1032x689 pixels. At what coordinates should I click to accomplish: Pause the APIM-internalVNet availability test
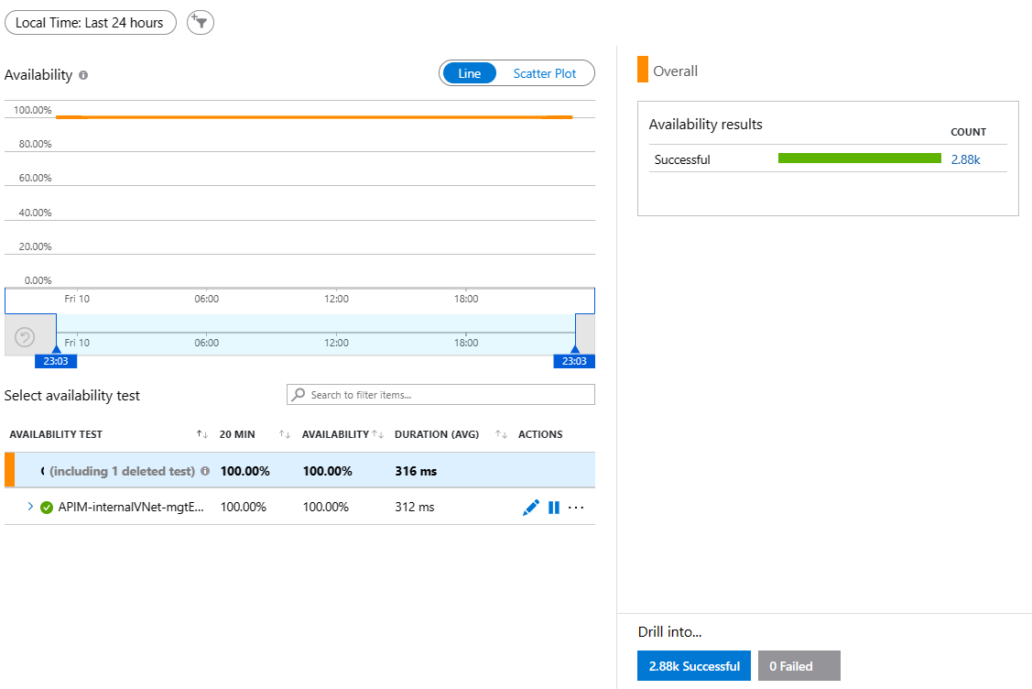tap(553, 508)
